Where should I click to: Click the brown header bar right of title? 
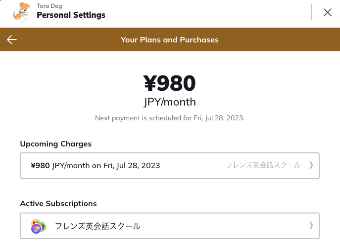click(x=277, y=40)
